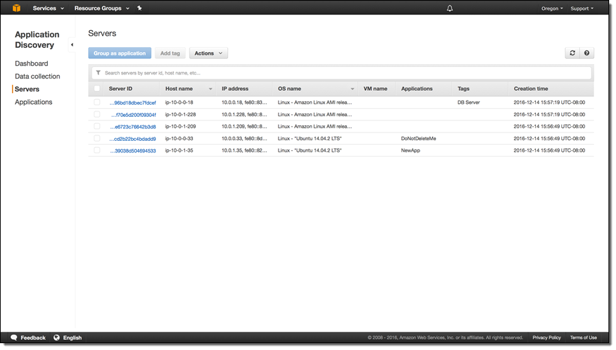Open the notifications bell icon
616x350 pixels.
[x=450, y=8]
